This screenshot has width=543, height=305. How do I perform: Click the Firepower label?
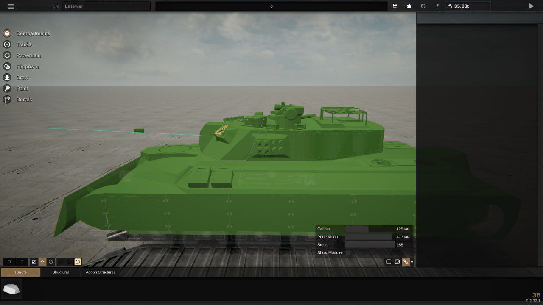(x=28, y=67)
